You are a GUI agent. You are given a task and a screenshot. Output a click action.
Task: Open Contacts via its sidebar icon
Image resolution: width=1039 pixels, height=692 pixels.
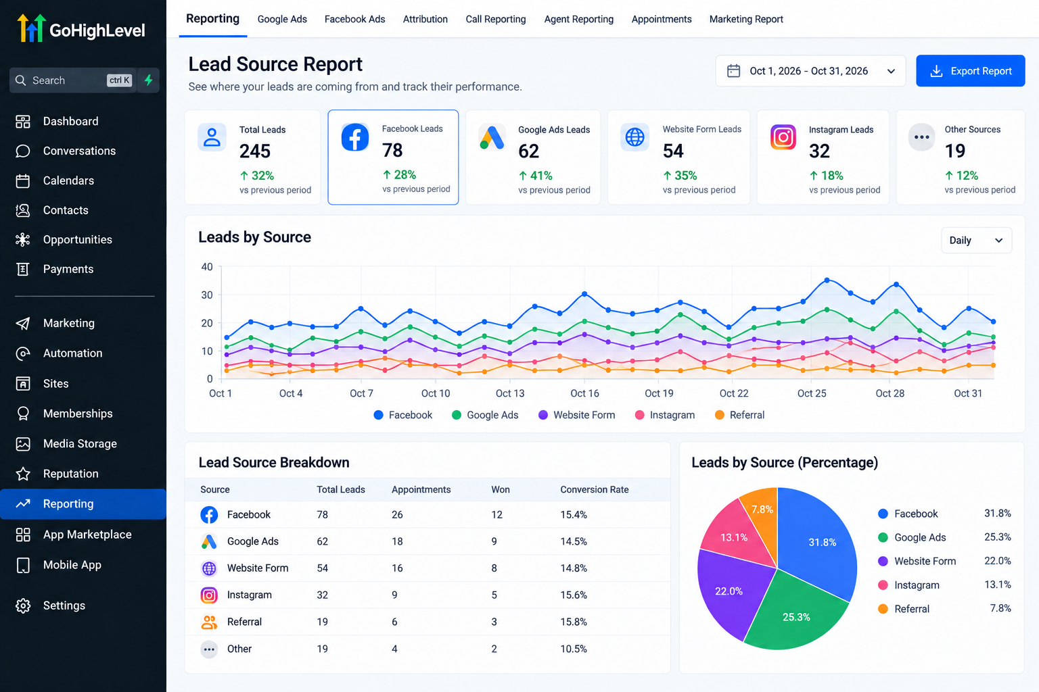click(x=23, y=210)
